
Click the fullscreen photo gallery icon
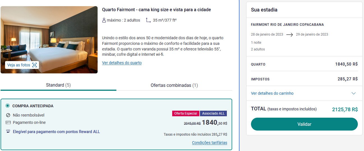click(x=34, y=65)
